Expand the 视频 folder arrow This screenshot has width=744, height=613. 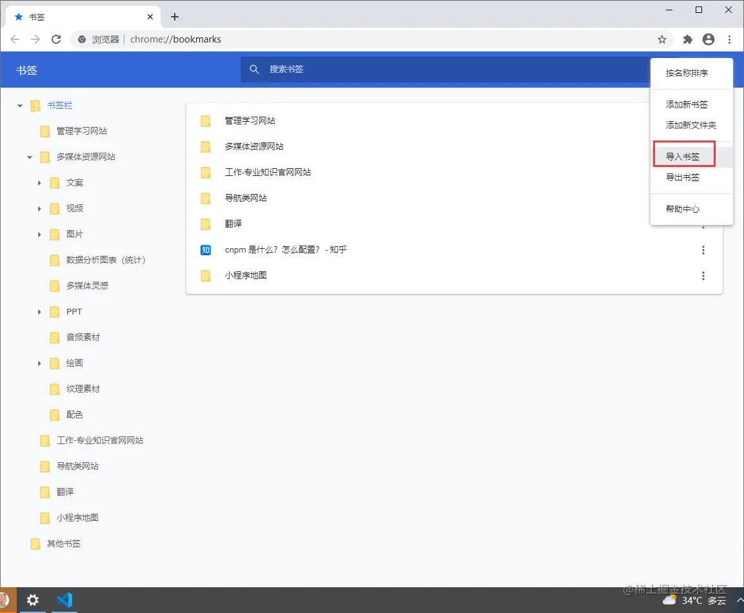click(x=39, y=209)
